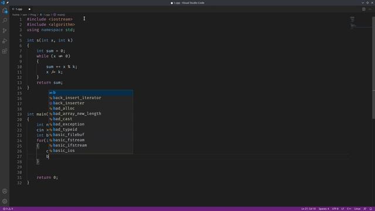The width and height of the screenshot is (375, 211).
Task: Select 'back_insert_iterator' suggestion
Action: [x=91, y=98]
